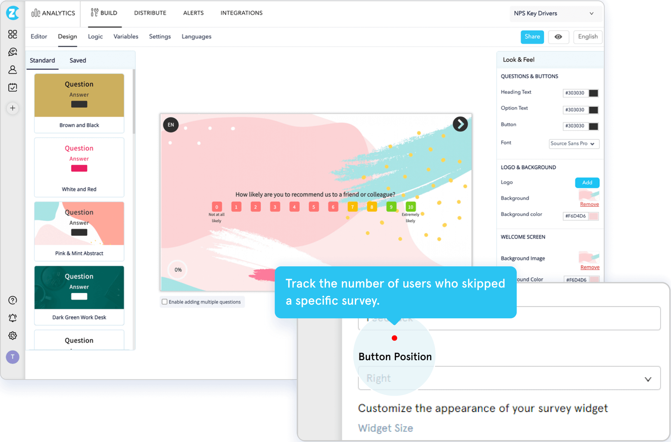This screenshot has width=671, height=442.
Task: Remove the Background image via link
Action: pos(589,204)
